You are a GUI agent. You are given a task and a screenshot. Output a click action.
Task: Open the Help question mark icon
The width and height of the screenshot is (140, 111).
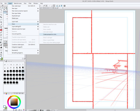(64, 6)
